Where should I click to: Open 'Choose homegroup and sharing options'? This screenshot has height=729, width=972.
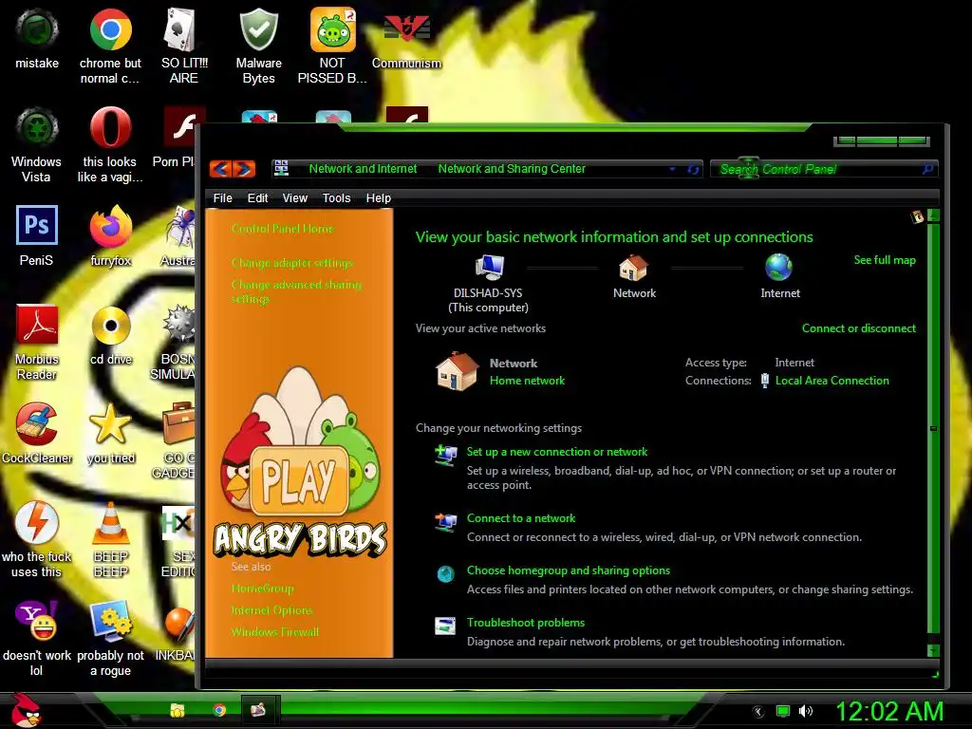[x=569, y=570]
